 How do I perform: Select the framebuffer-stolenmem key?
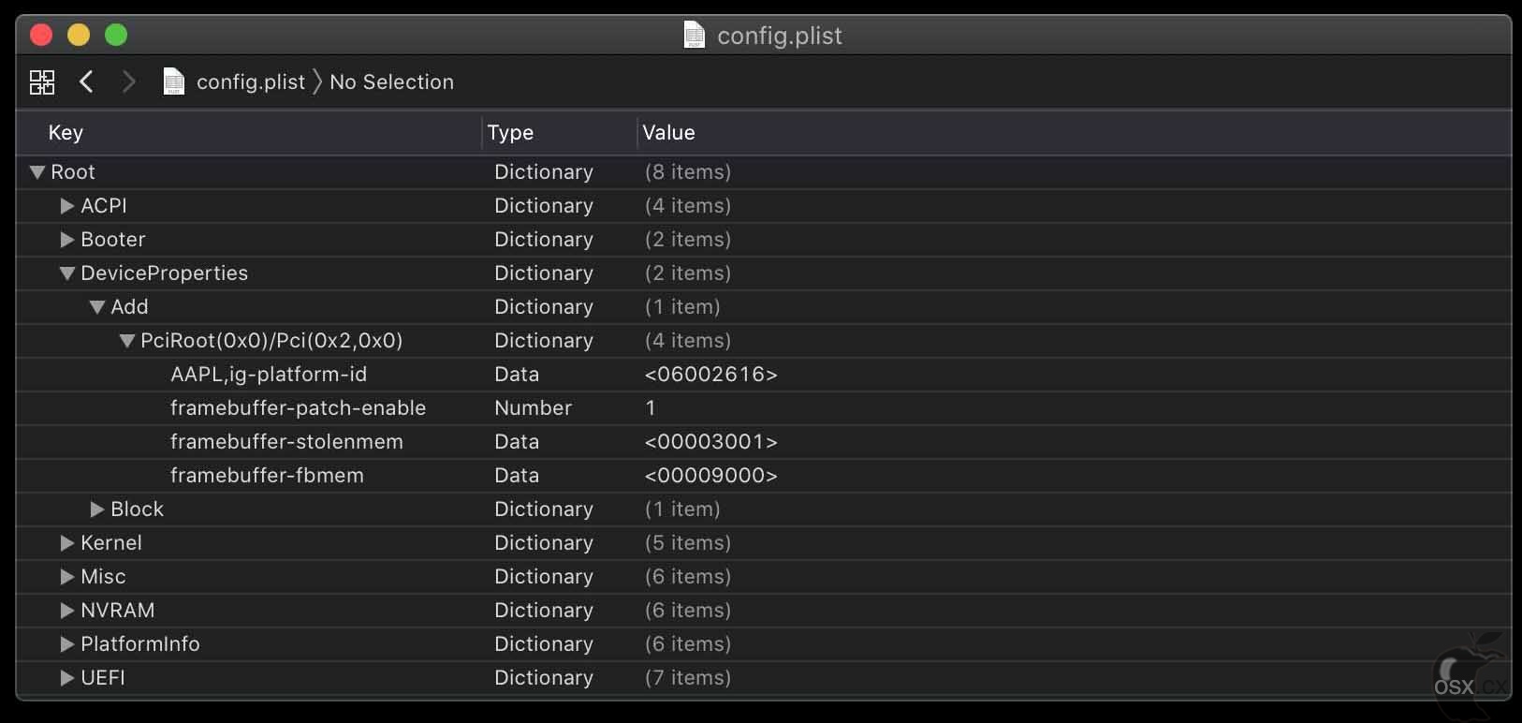pos(286,442)
